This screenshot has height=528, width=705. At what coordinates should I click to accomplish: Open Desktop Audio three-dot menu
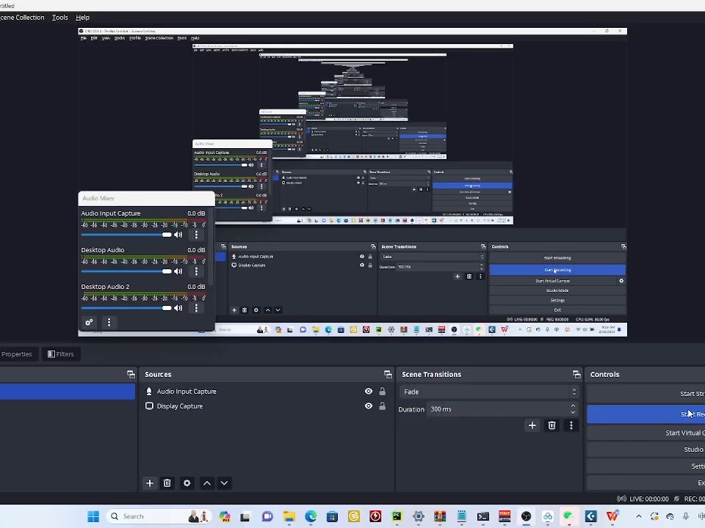coord(196,271)
